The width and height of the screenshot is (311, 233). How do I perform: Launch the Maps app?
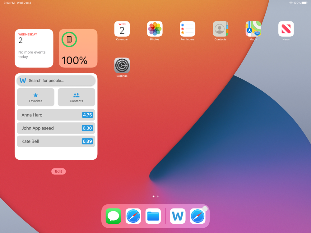[x=253, y=29]
